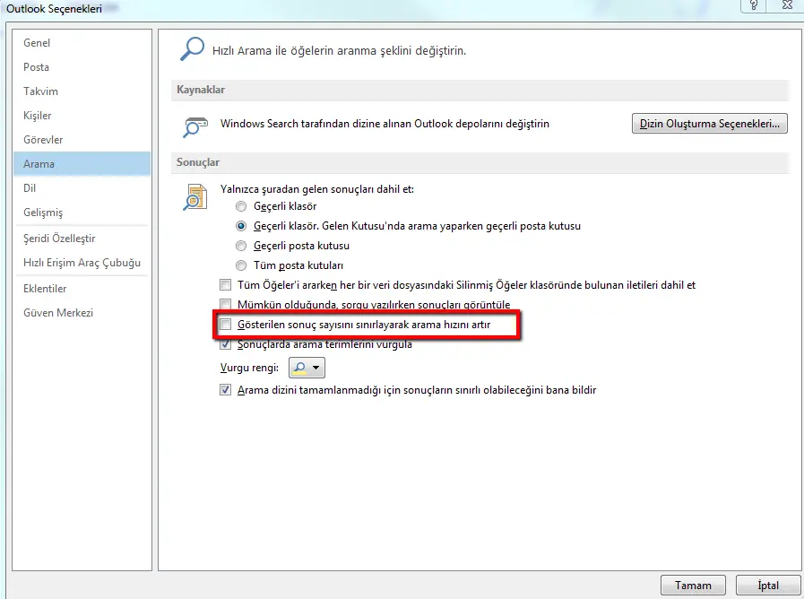
Task: Cancel the dialog with İptal button
Action: [768, 585]
